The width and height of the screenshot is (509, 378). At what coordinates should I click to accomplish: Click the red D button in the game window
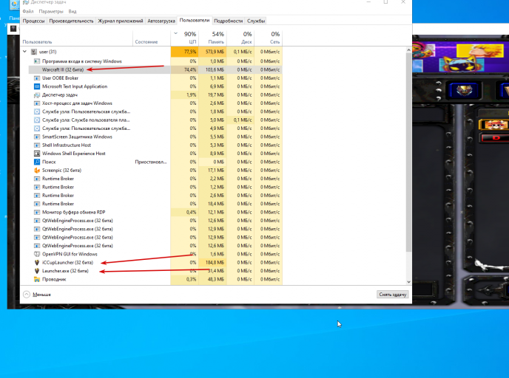click(495, 137)
